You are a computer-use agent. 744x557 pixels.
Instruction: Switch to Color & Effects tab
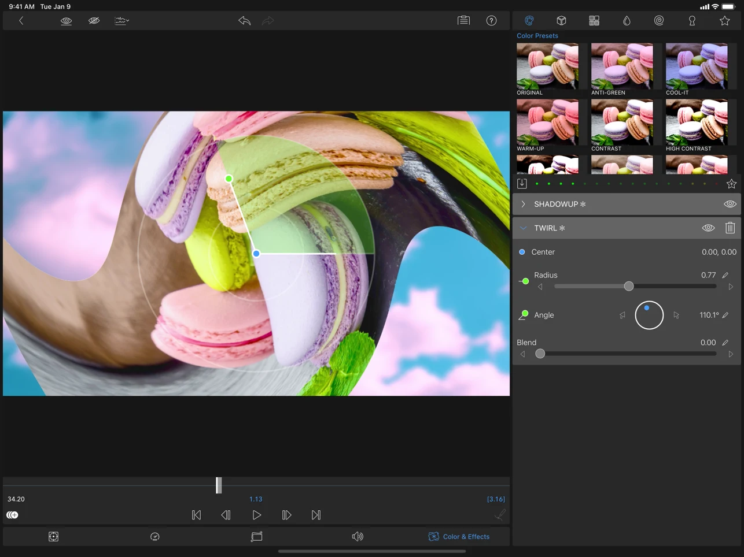[459, 537]
